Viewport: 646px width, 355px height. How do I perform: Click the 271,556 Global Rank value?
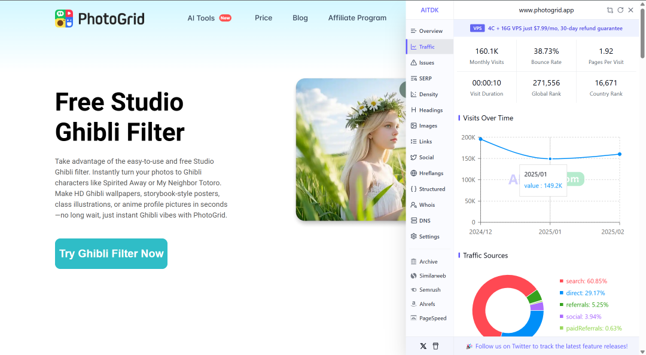click(x=546, y=83)
